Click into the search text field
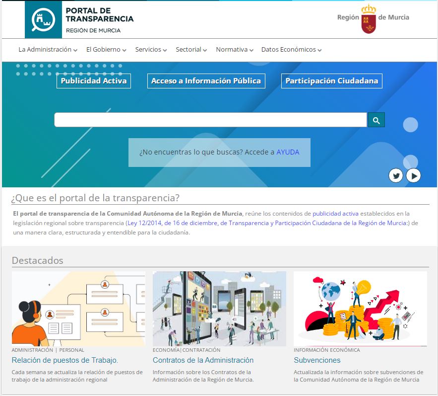The height and width of the screenshot is (396, 438). click(210, 120)
